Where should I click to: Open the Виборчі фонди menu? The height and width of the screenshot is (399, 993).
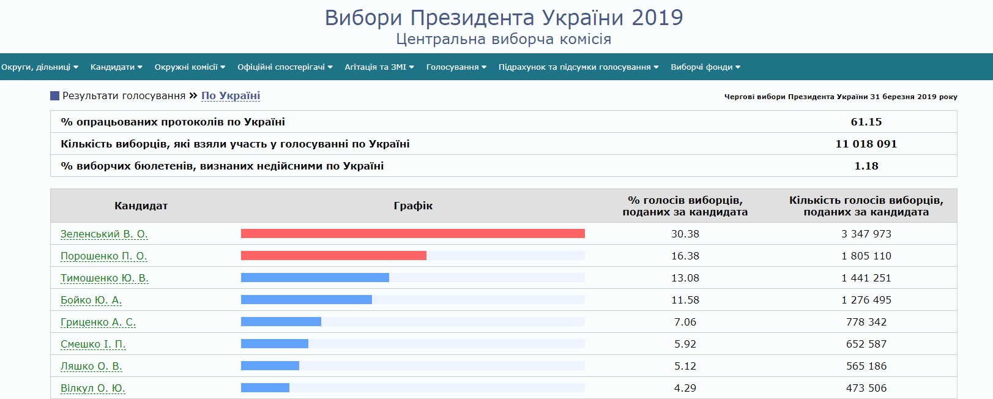pos(705,67)
